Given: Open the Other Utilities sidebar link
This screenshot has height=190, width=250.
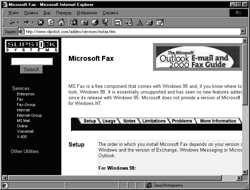Looking at the screenshot, I should (25, 151).
